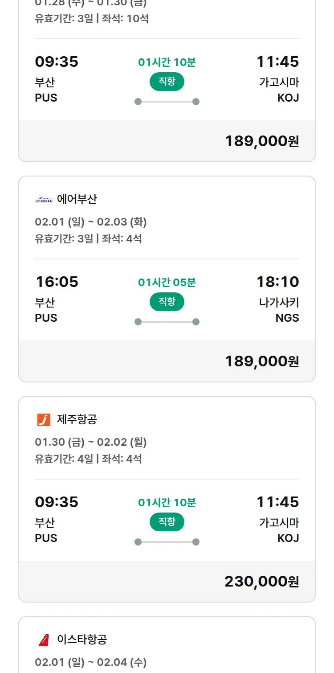Click the 16:05 departure time on the Nagasaki flight
The height and width of the screenshot is (673, 334).
(x=57, y=282)
